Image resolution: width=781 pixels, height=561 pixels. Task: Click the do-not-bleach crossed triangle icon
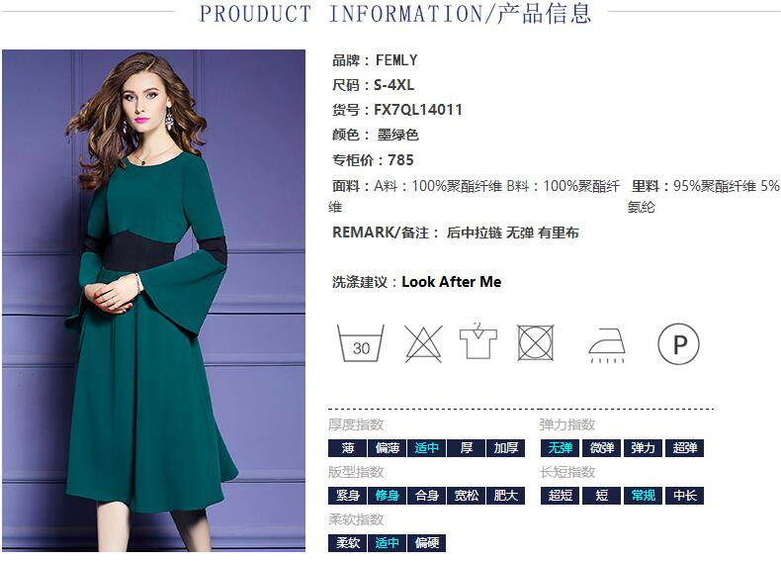(423, 343)
